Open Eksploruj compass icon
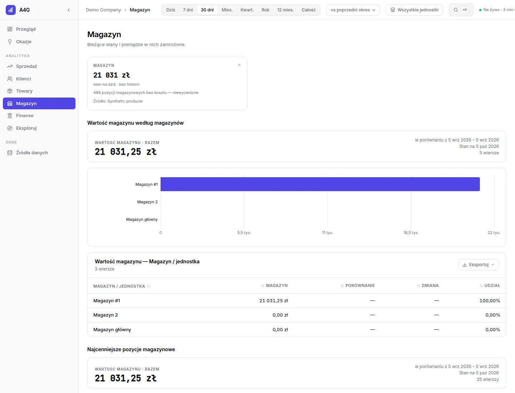Image resolution: width=515 pixels, height=393 pixels. 10,128
